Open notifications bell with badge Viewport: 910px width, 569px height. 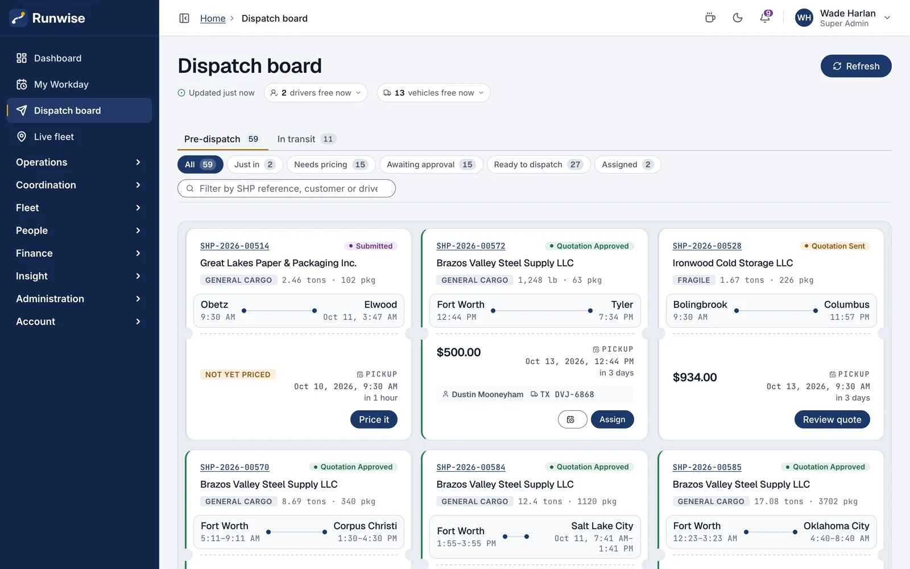pyautogui.click(x=765, y=18)
